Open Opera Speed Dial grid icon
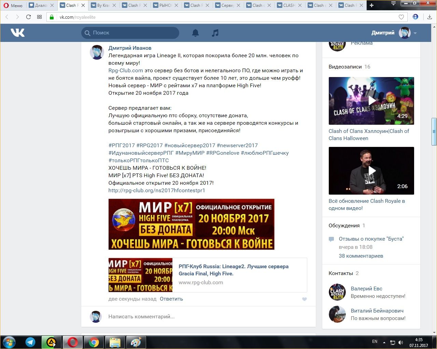437x349 pixels. 39,17
